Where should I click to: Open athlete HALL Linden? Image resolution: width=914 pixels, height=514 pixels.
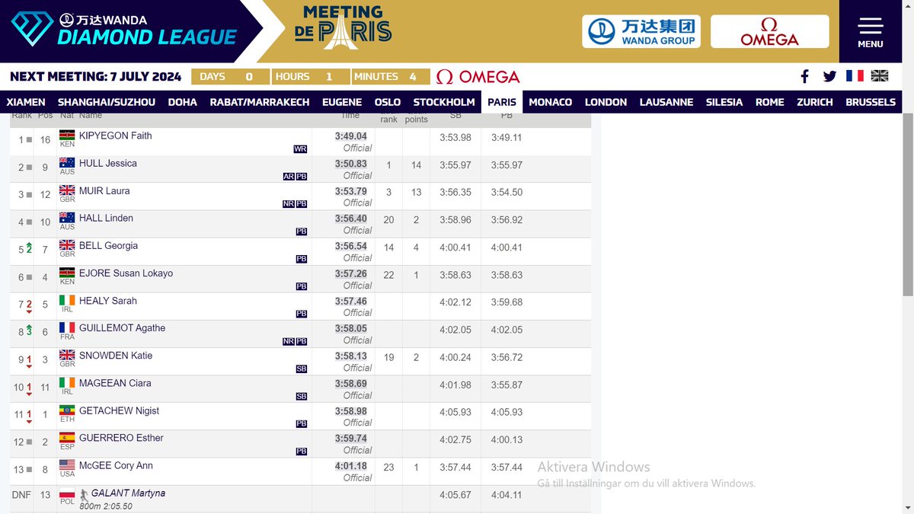click(x=106, y=218)
